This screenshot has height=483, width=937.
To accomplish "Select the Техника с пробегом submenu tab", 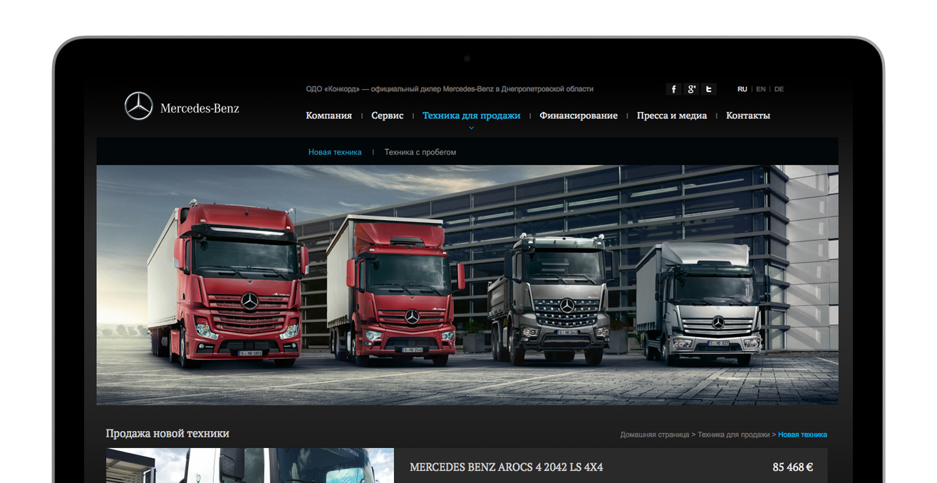I will (420, 152).
